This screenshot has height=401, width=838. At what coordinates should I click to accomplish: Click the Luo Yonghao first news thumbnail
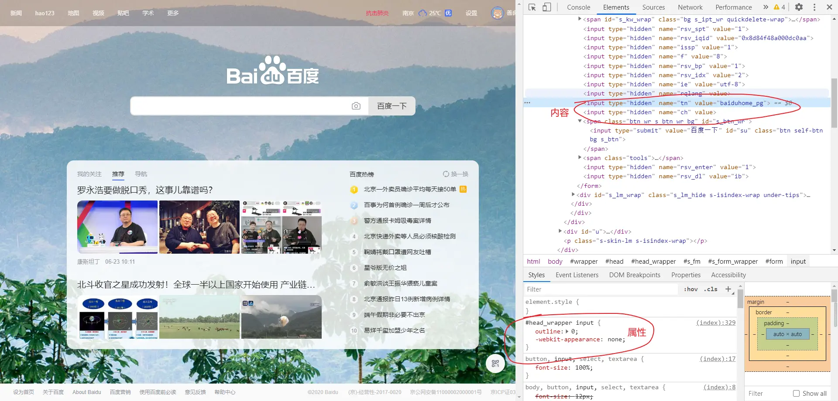117,227
